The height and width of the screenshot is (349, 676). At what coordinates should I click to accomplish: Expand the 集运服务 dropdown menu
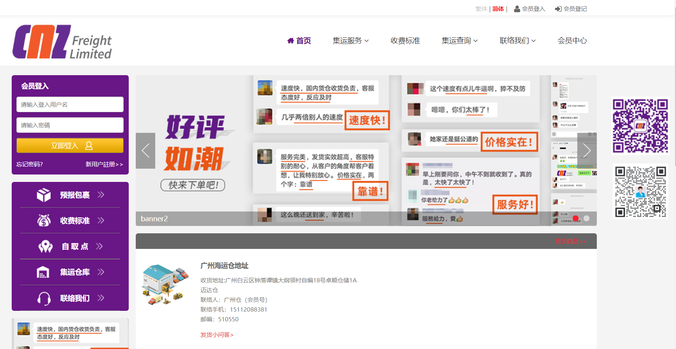(x=350, y=41)
